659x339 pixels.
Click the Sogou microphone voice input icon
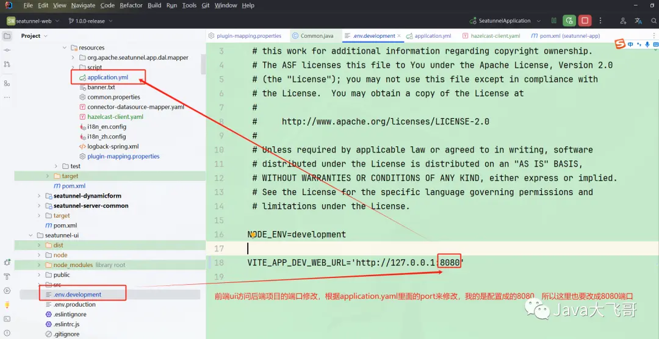(647, 44)
